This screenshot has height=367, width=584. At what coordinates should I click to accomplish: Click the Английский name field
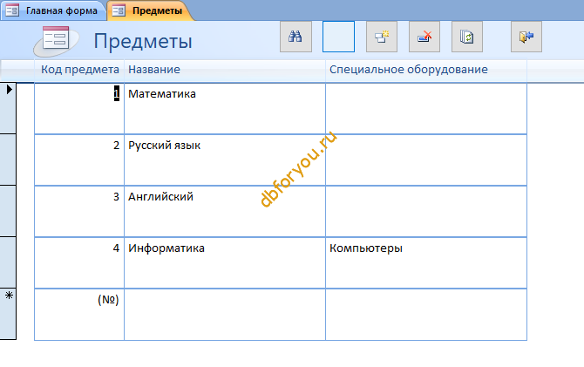point(225,211)
